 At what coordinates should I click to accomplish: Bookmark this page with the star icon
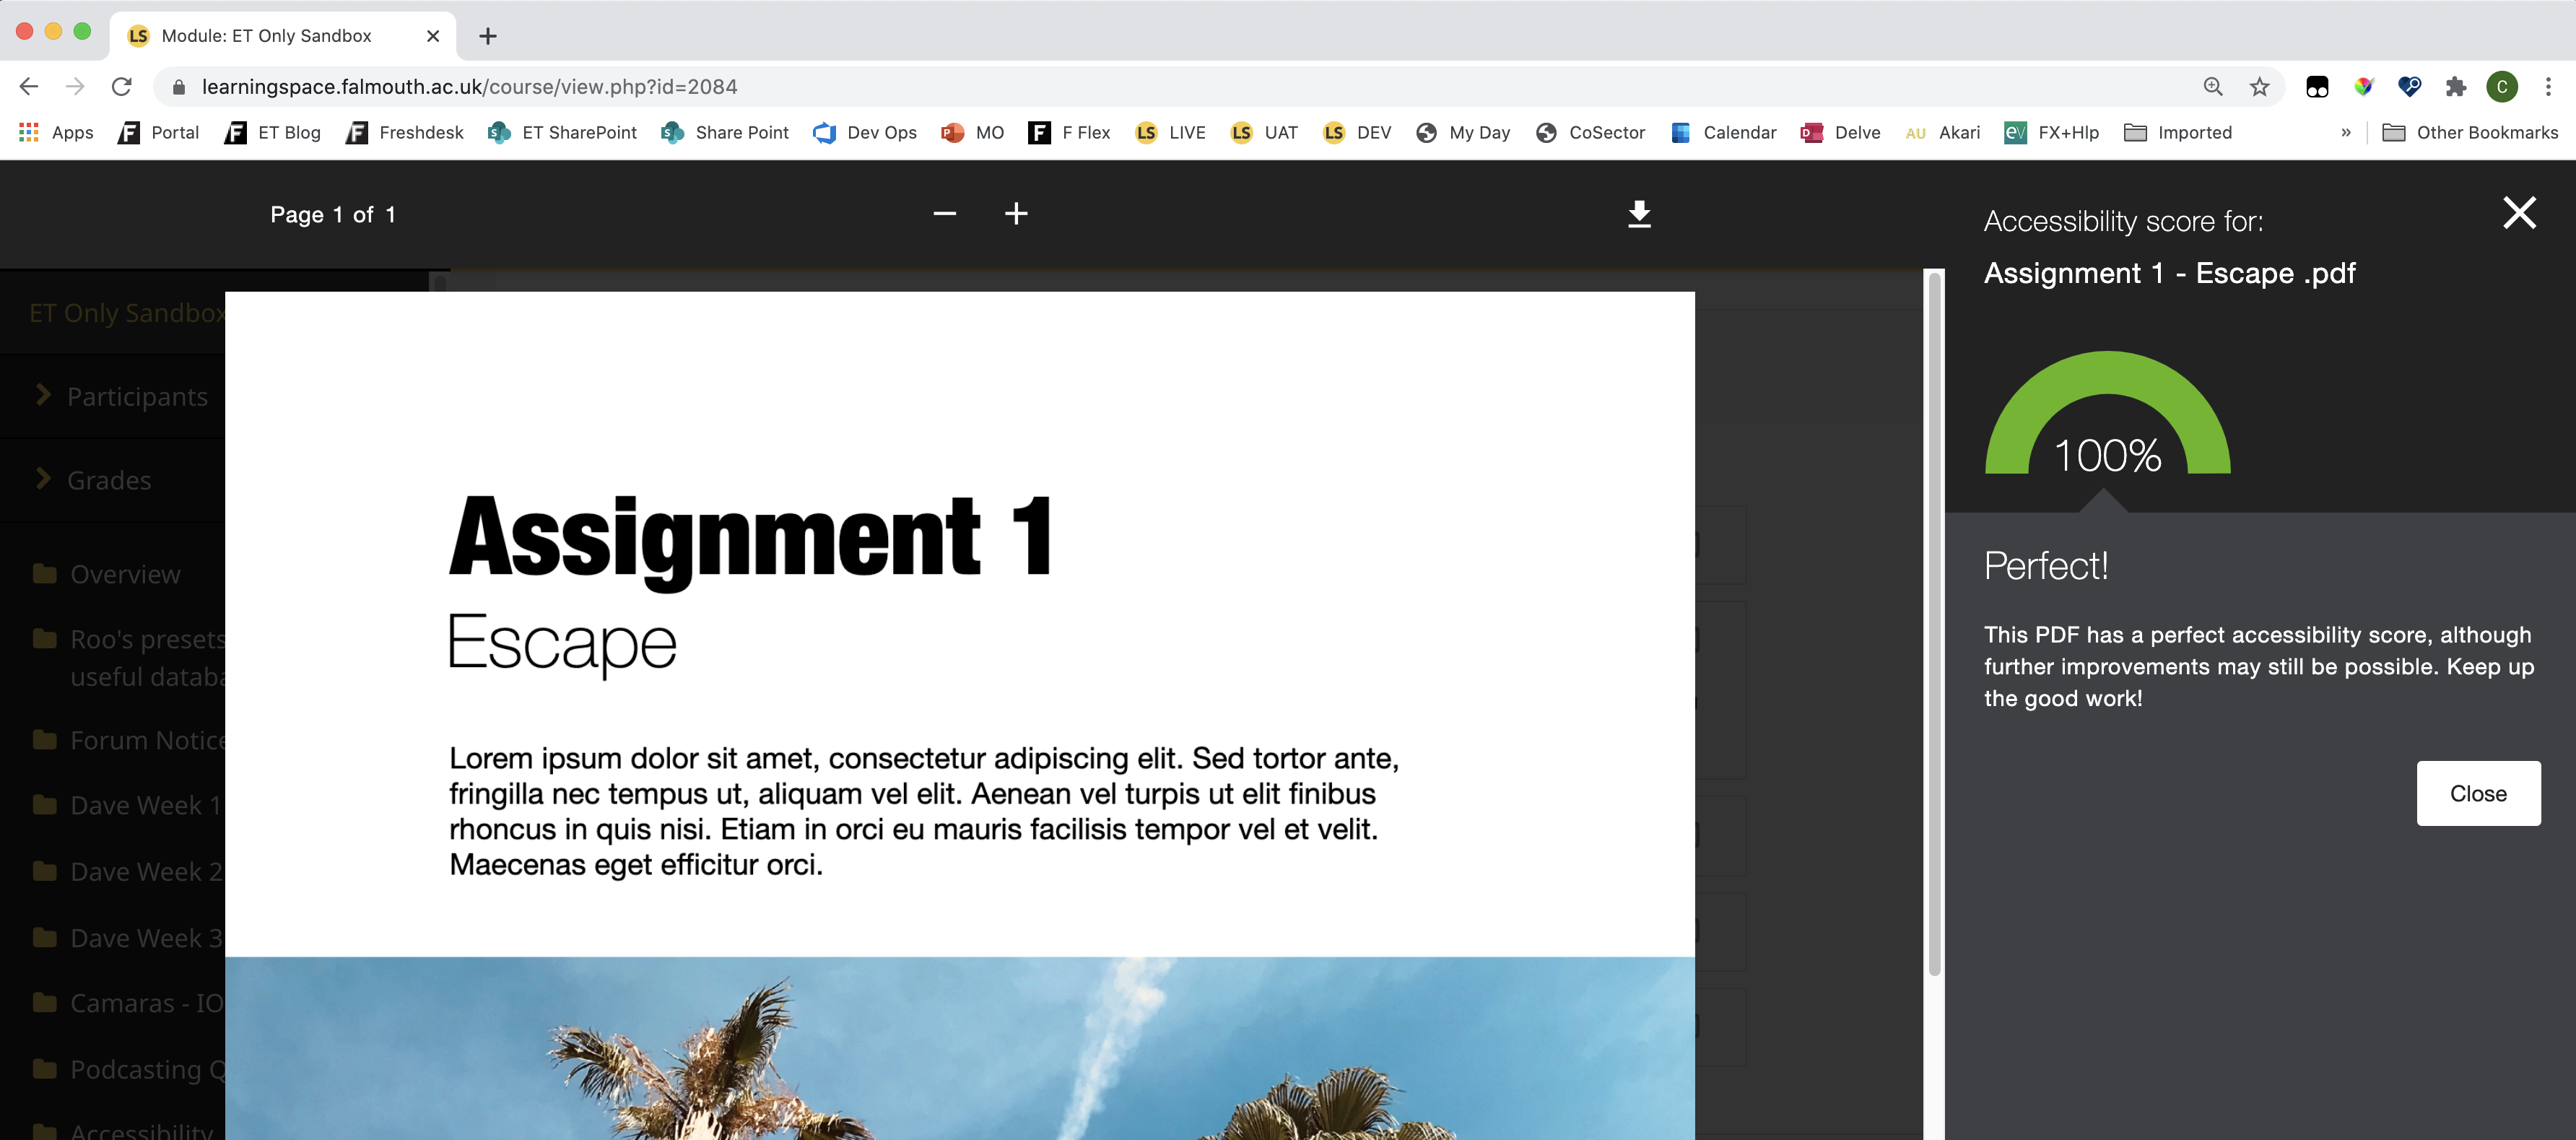(x=2259, y=87)
